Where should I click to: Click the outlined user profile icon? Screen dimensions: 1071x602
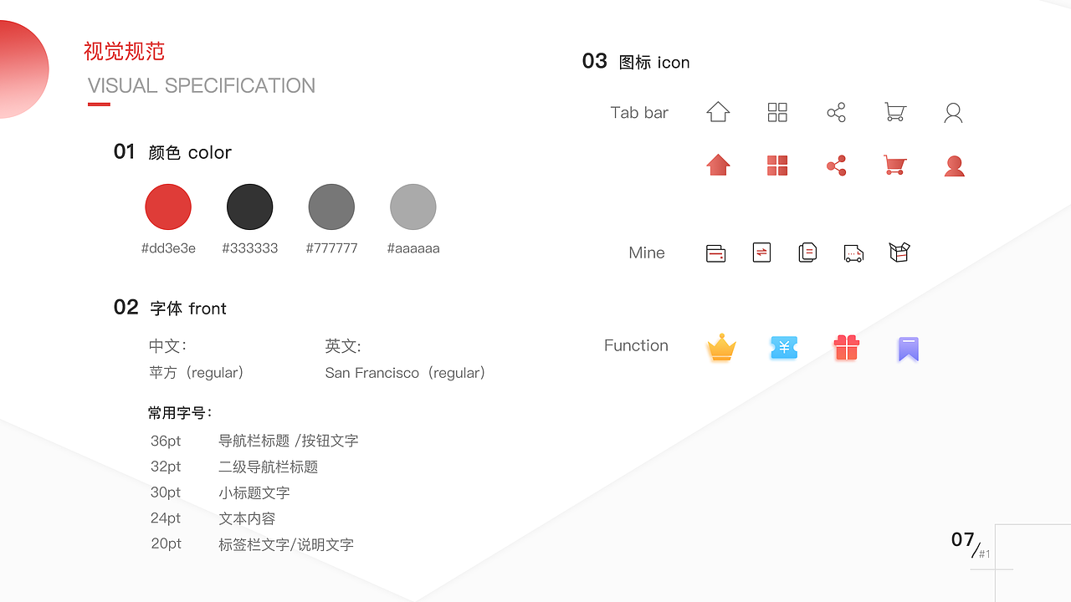(953, 113)
